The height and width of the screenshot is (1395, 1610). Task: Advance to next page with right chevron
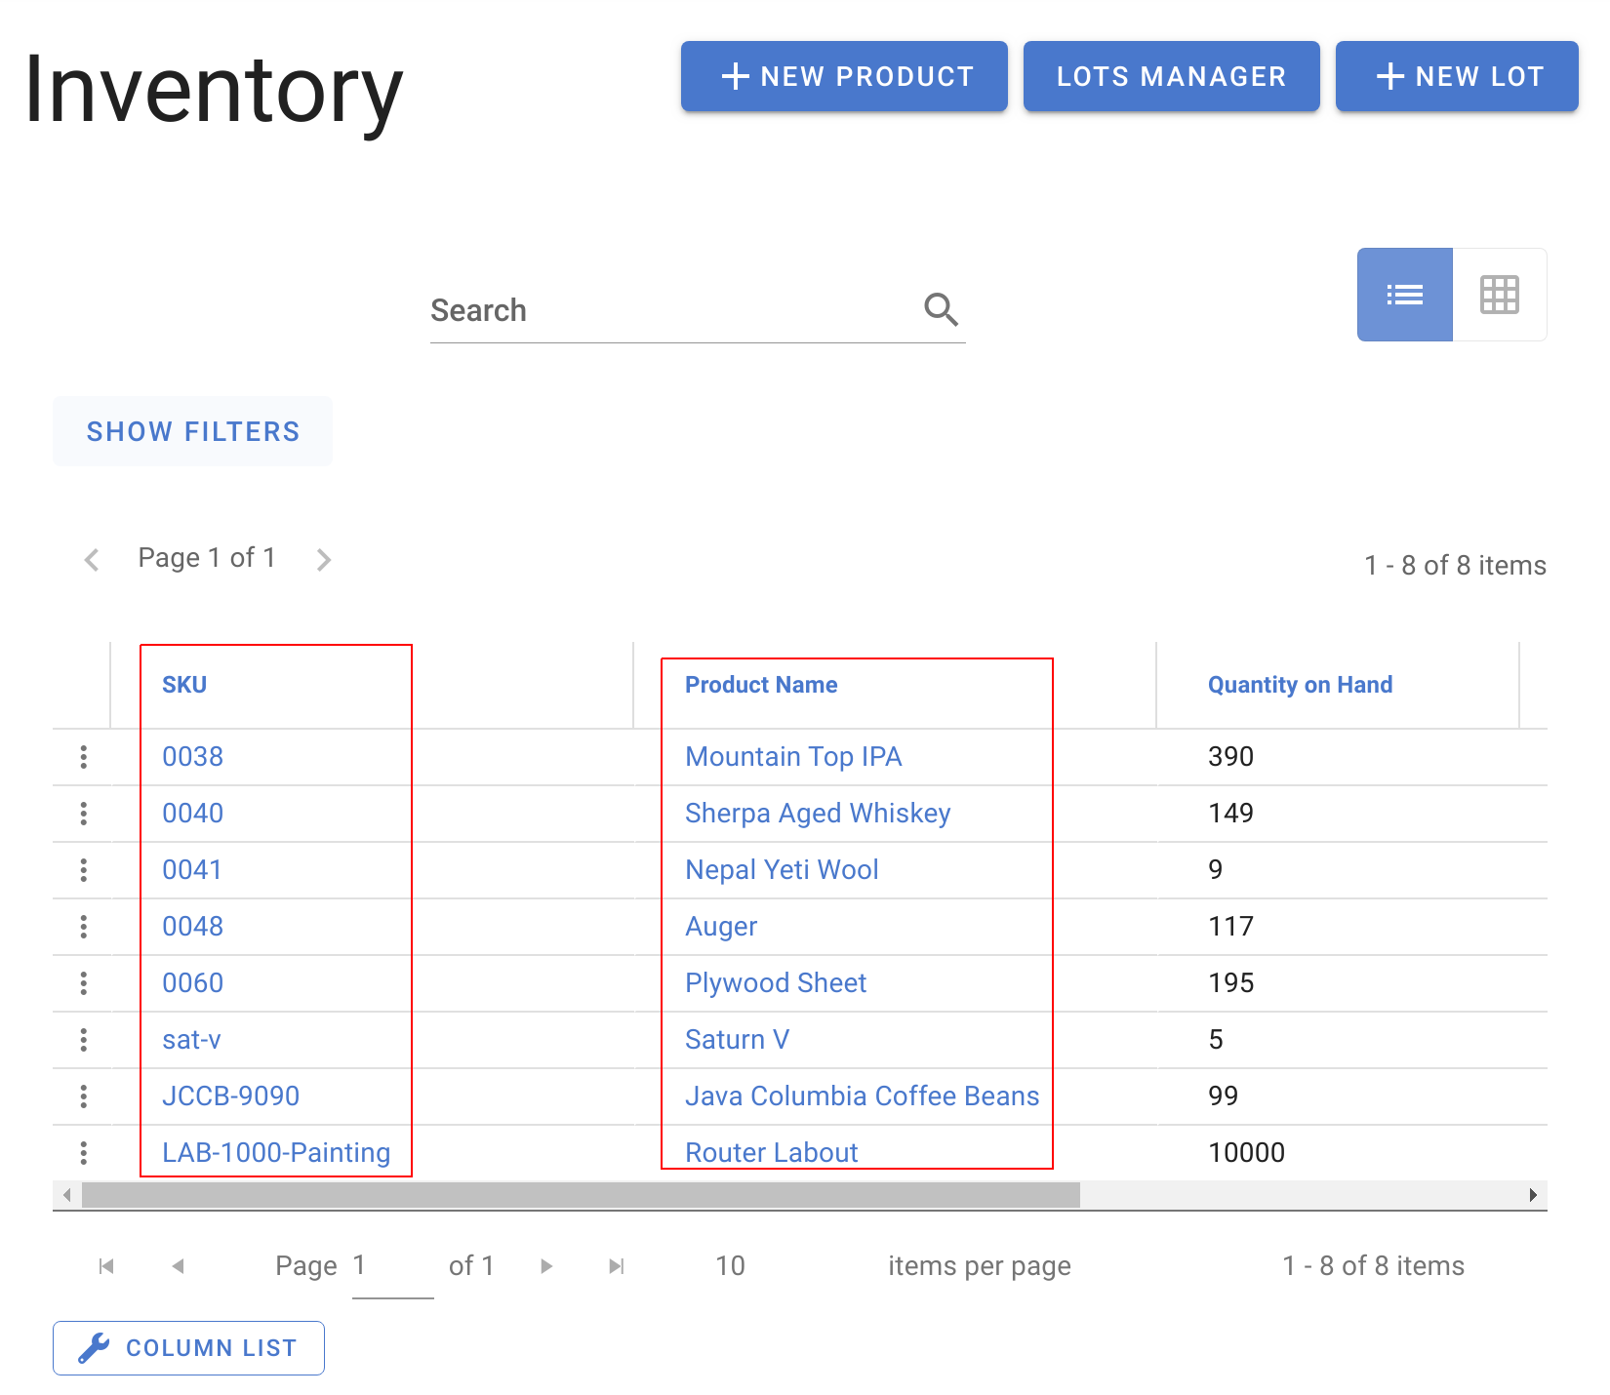324,558
